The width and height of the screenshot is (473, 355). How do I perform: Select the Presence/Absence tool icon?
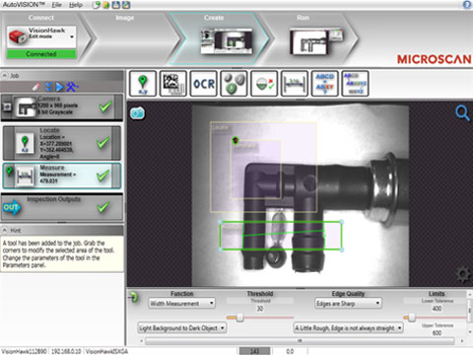coord(264,84)
